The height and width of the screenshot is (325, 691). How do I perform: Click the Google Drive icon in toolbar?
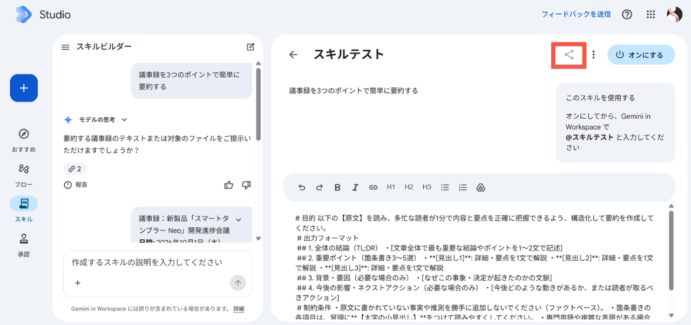[x=480, y=187]
